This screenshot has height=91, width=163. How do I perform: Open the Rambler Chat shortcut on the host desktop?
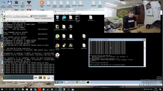click(x=42, y=4)
